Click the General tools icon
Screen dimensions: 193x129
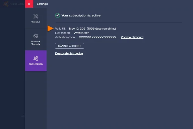(x=36, y=16)
